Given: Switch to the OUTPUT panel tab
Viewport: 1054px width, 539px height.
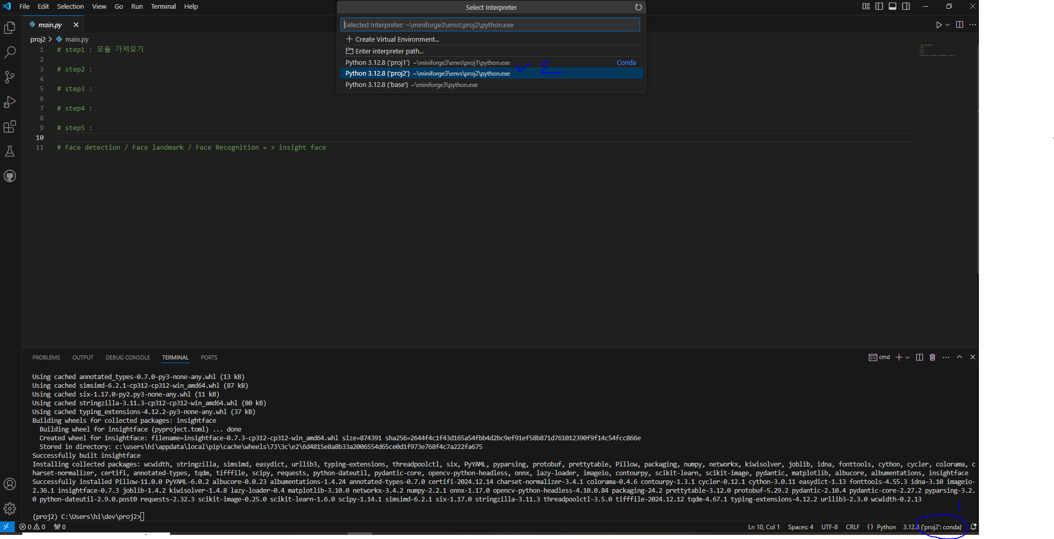Looking at the screenshot, I should click(x=83, y=357).
